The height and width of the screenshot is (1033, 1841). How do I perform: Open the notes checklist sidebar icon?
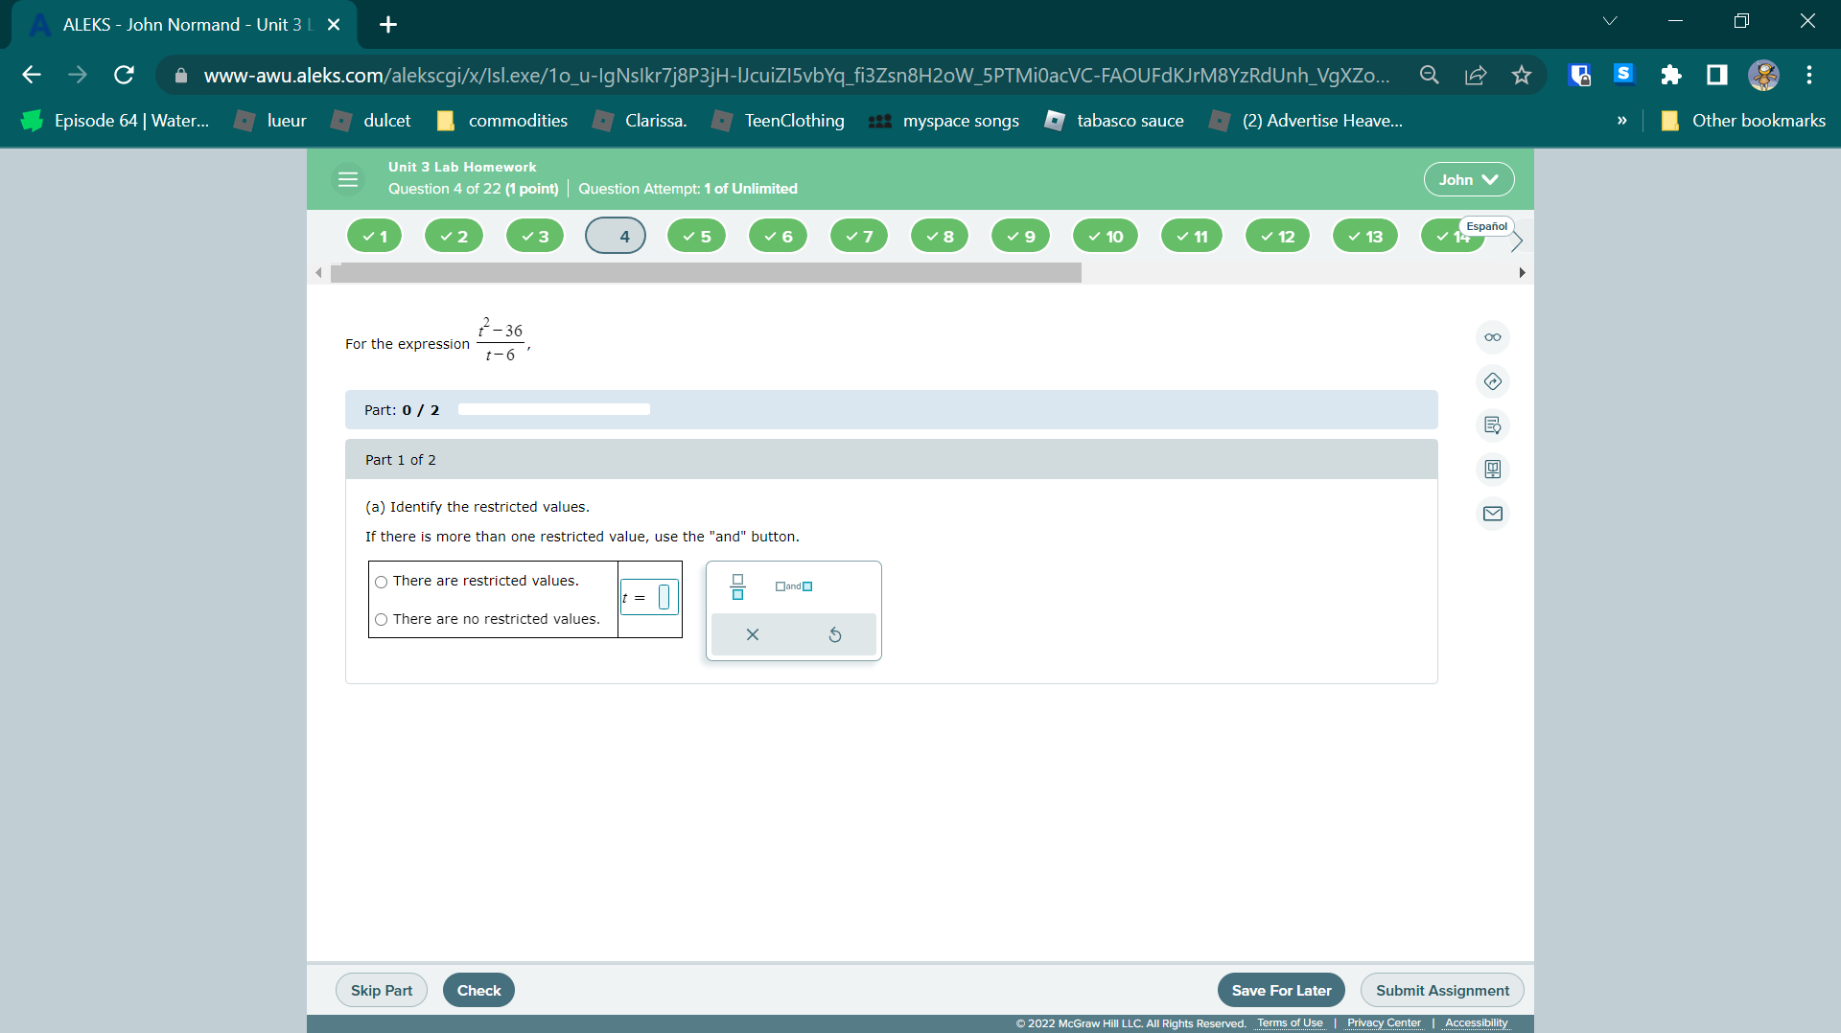(1493, 425)
